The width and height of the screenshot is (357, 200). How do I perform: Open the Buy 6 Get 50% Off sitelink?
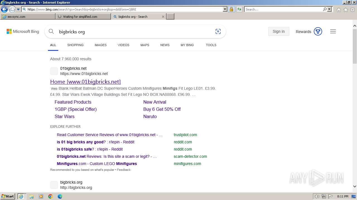coord(162,109)
